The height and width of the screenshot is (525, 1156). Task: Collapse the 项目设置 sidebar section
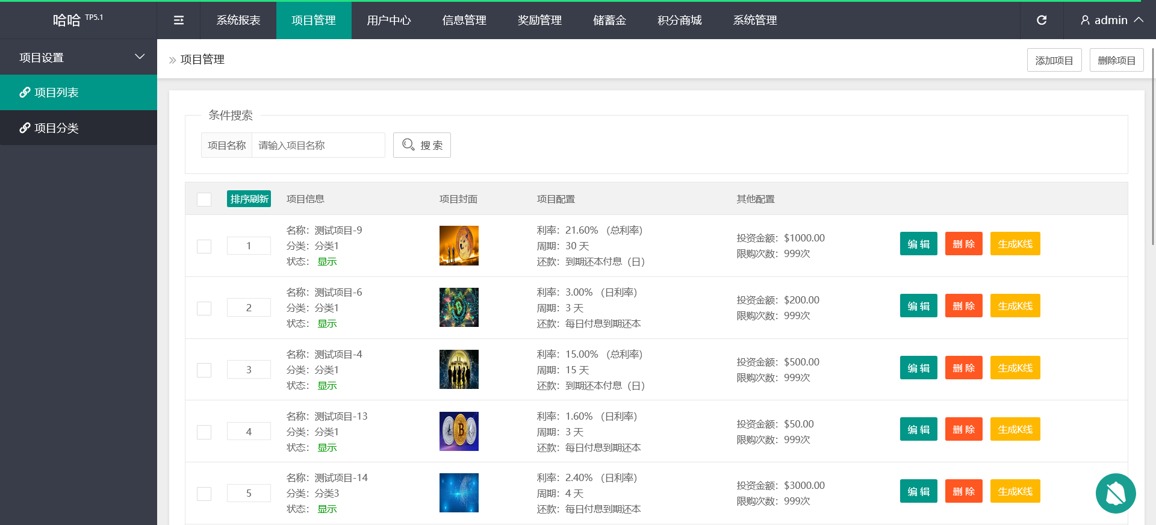tap(139, 57)
